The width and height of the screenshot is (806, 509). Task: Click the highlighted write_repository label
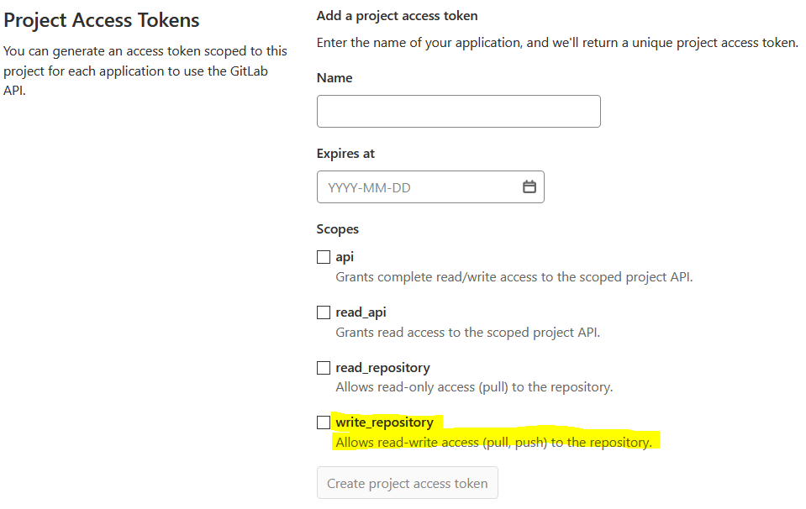coord(385,422)
